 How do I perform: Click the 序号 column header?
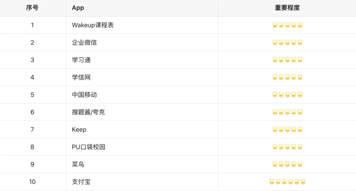coord(32,8)
